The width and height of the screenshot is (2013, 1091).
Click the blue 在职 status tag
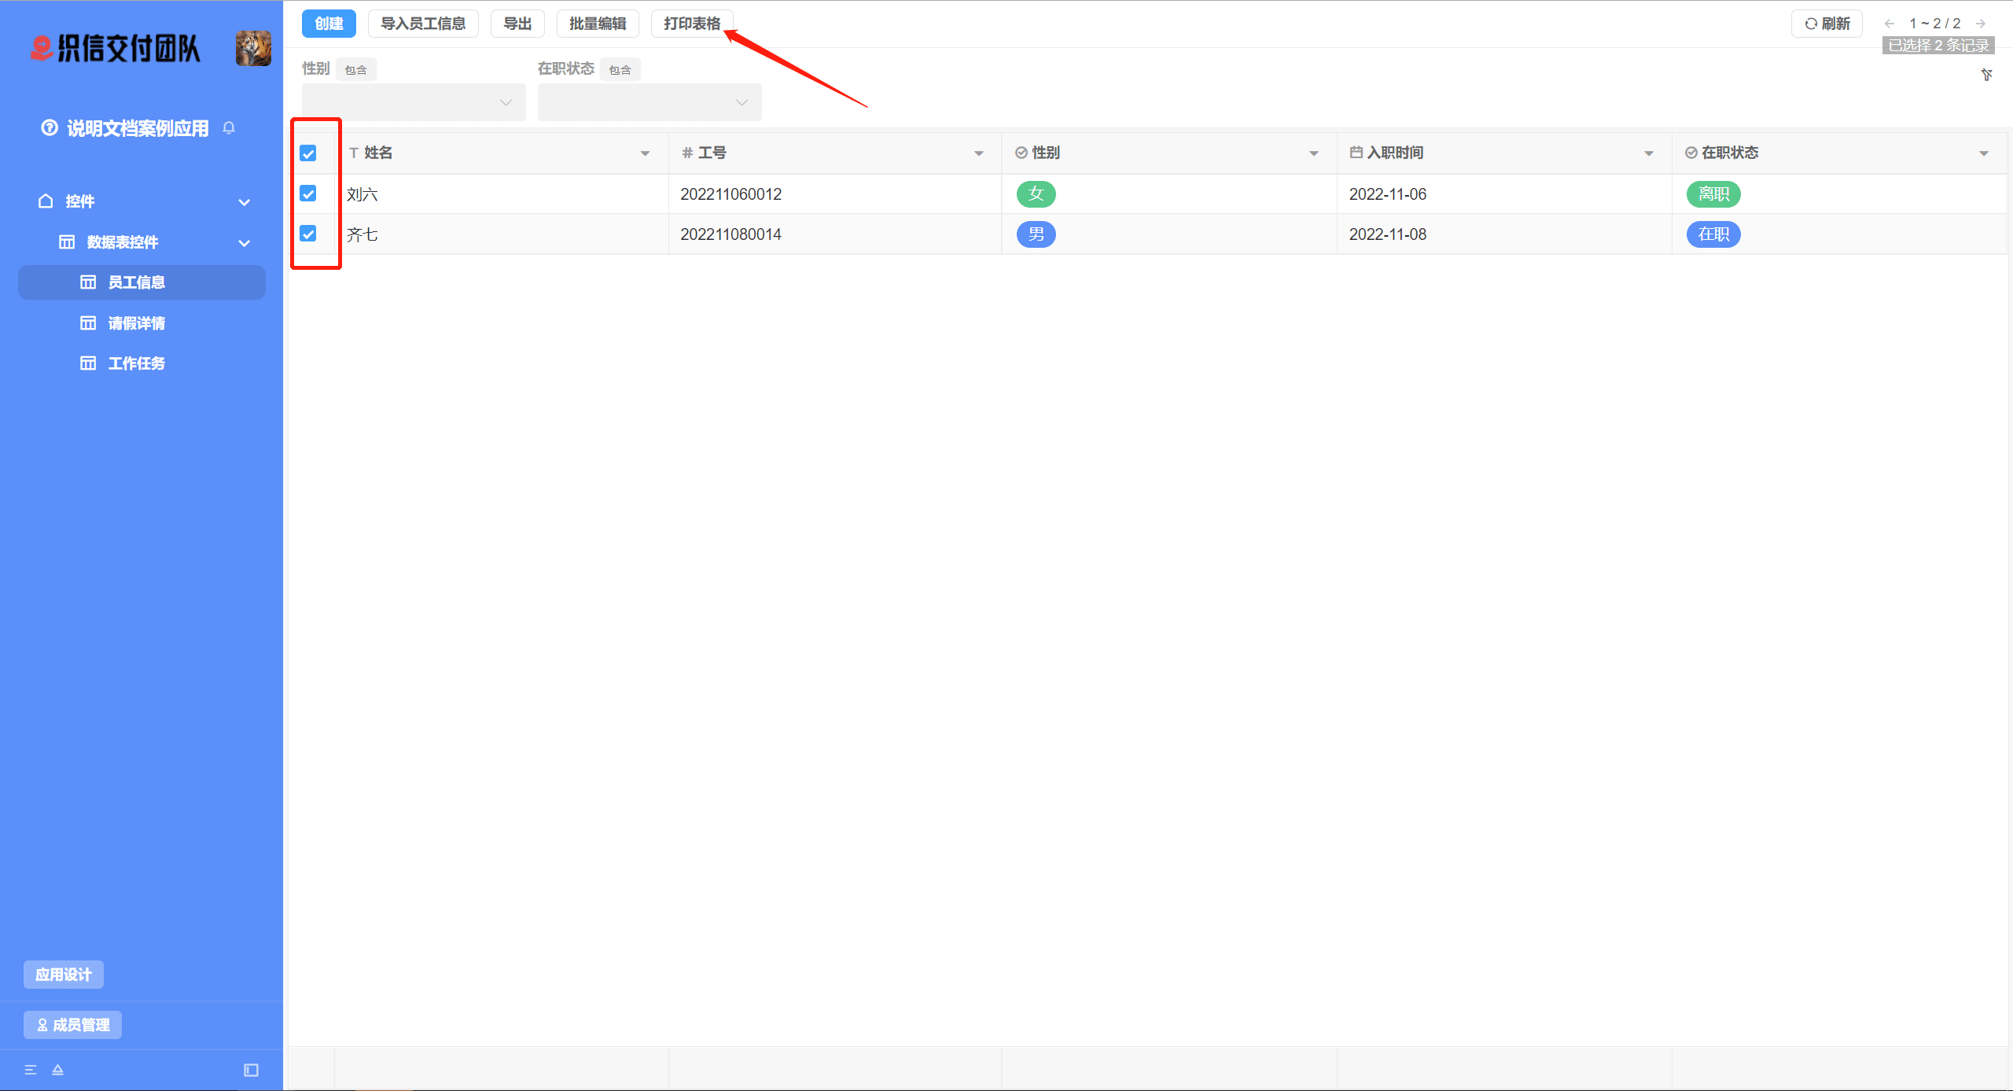coord(1713,234)
